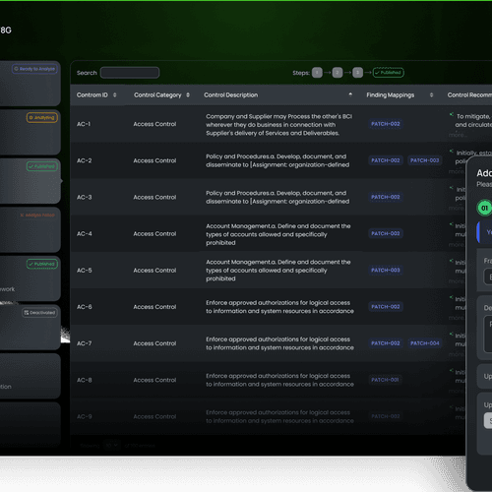Click step 2 box in Steps indicator

338,73
